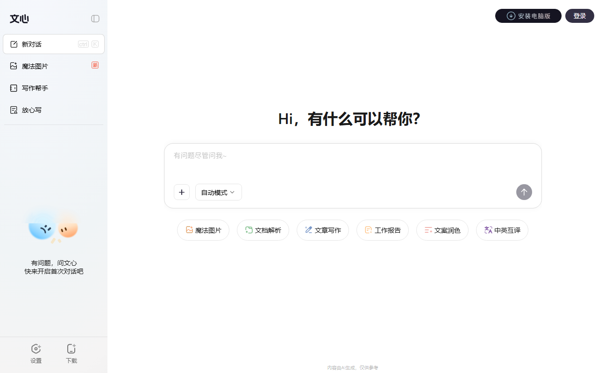Choose the 工作报告 suggestion chip
598x373 pixels.
pyautogui.click(x=383, y=230)
